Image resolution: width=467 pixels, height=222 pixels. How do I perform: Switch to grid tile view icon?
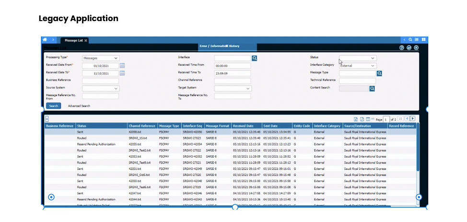pos(423,40)
